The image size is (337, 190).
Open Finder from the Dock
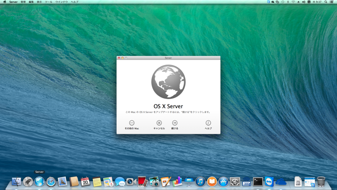coord(16,182)
